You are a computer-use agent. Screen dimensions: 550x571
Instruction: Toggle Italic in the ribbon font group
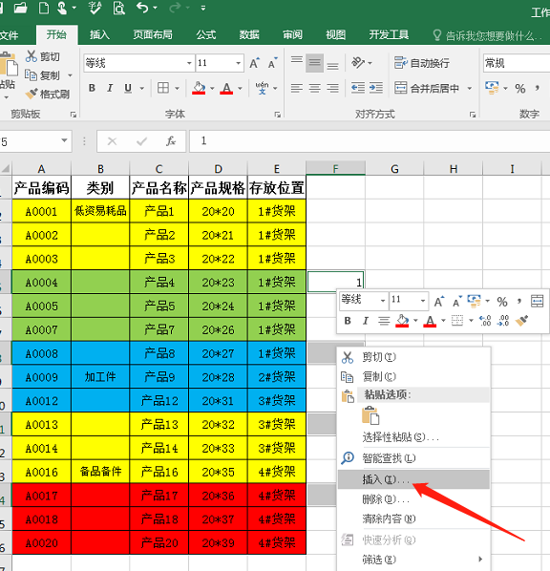[x=110, y=88]
